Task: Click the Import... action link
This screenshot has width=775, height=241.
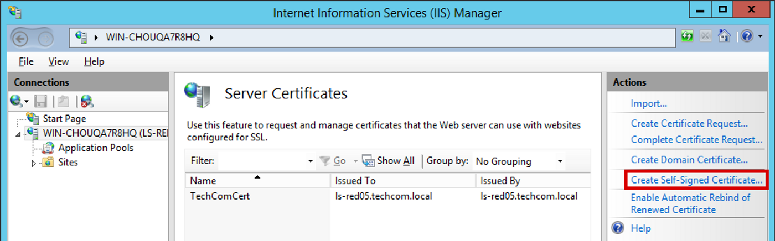Action: pyautogui.click(x=649, y=103)
